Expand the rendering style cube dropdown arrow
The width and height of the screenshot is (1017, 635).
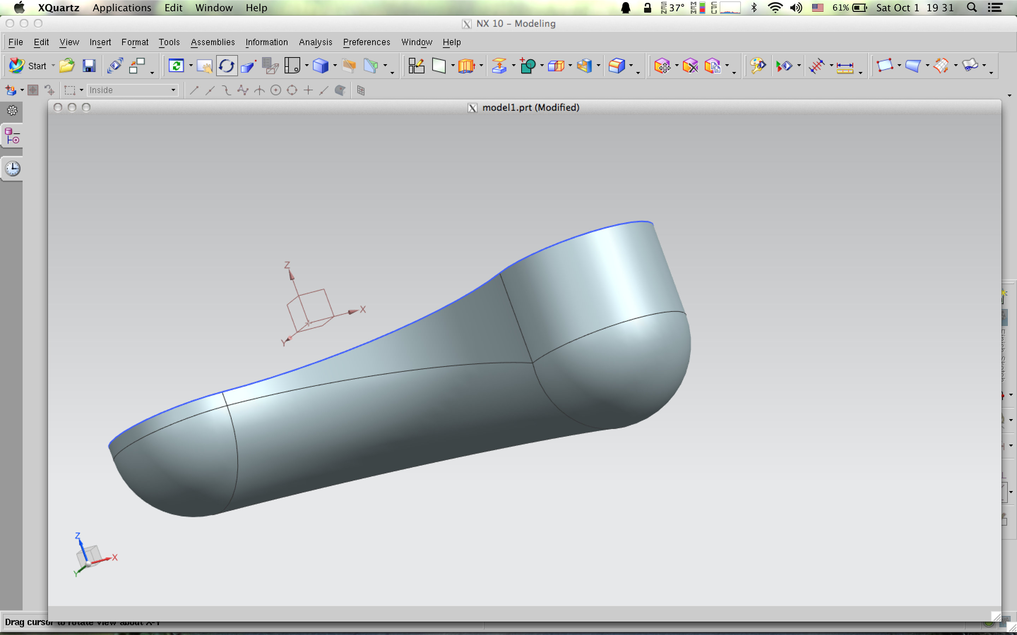click(335, 66)
